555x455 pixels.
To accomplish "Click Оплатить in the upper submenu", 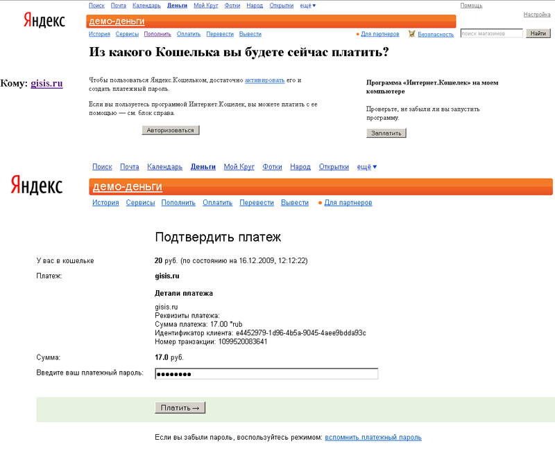I will [189, 34].
